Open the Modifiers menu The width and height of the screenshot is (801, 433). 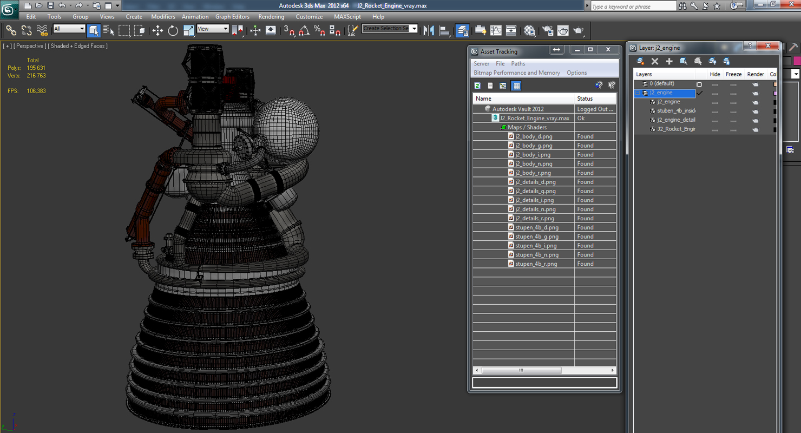(163, 17)
